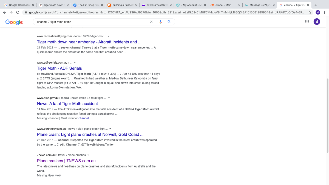Click the 7news.com.au URL text
This screenshot has width=329, height=185.
click(46, 155)
